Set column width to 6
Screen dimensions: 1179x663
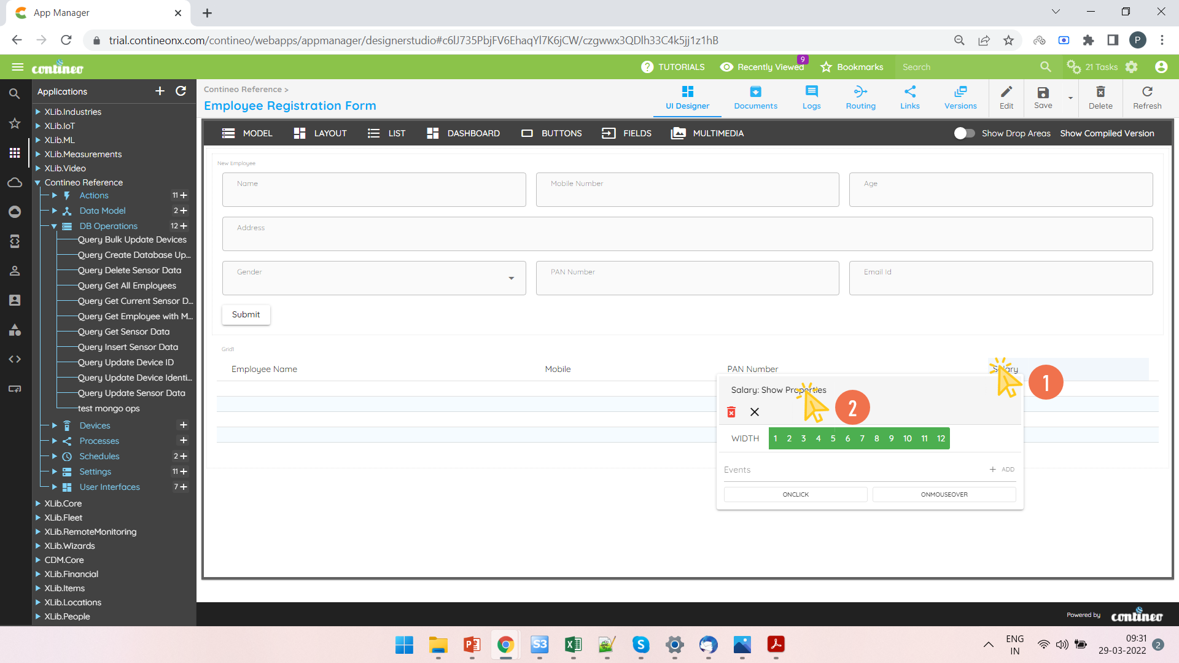click(x=847, y=438)
